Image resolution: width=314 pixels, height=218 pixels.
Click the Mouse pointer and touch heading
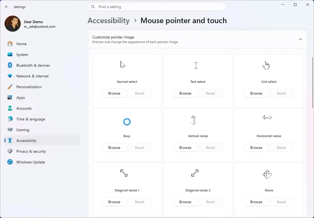coord(184,21)
